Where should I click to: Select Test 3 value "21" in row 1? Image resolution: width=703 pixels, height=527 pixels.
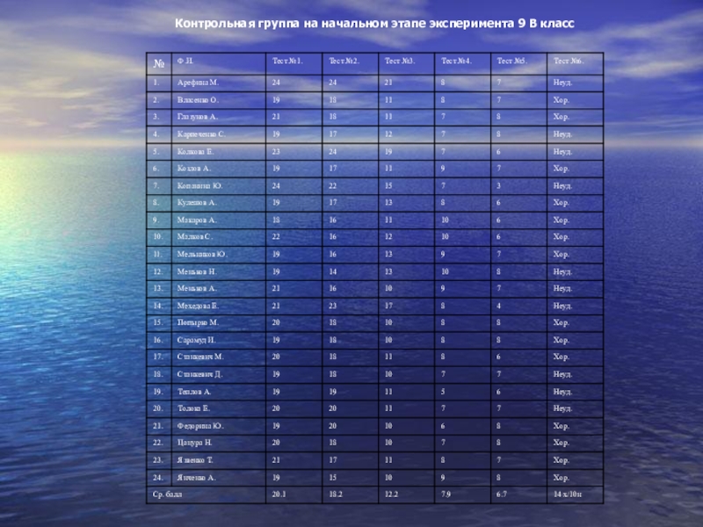tap(388, 83)
